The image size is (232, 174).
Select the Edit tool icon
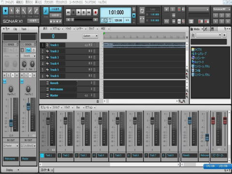click(24, 11)
